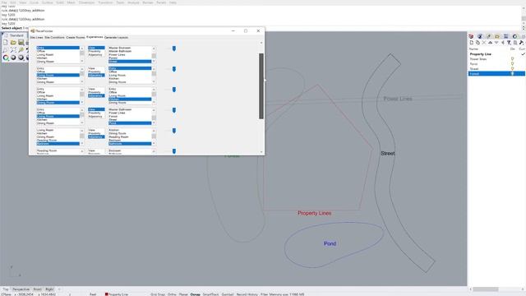The height and width of the screenshot is (296, 526).
Task: Click the Pond text label in the viewport
Action: pyautogui.click(x=330, y=243)
